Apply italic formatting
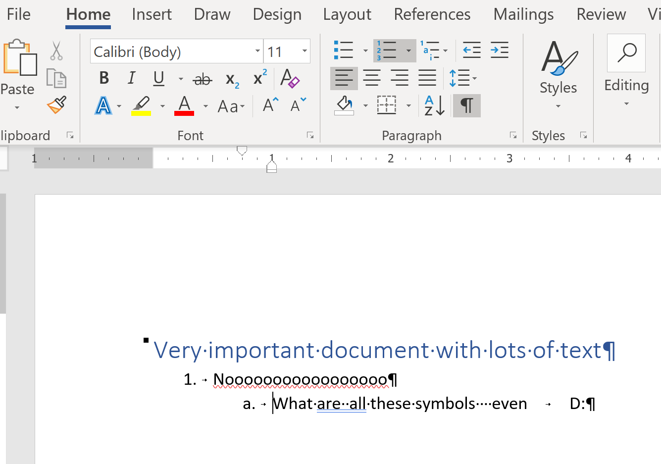The height and width of the screenshot is (464, 661). point(131,78)
